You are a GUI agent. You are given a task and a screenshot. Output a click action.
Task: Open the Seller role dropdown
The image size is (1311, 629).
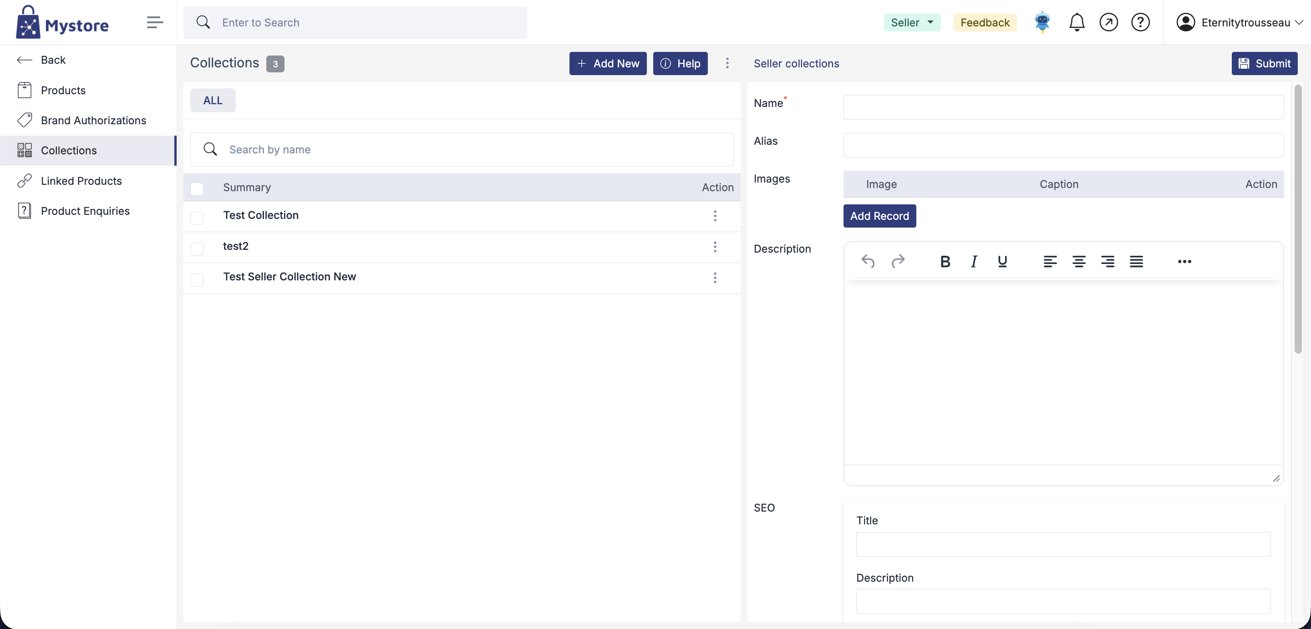point(912,22)
